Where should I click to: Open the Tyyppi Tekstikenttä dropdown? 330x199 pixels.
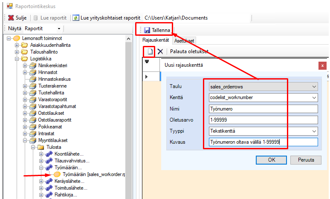[314, 131]
